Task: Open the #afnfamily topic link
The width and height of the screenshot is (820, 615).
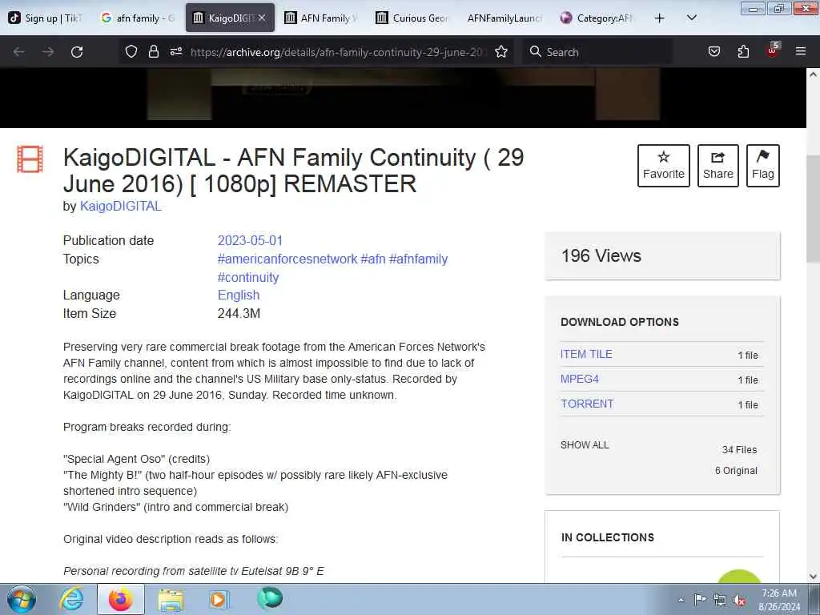Action: (418, 259)
